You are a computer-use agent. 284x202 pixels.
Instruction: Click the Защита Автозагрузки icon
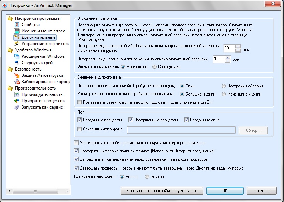(17, 75)
